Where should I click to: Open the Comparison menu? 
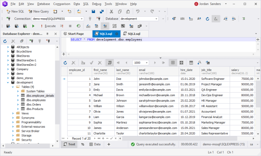(61, 4)
